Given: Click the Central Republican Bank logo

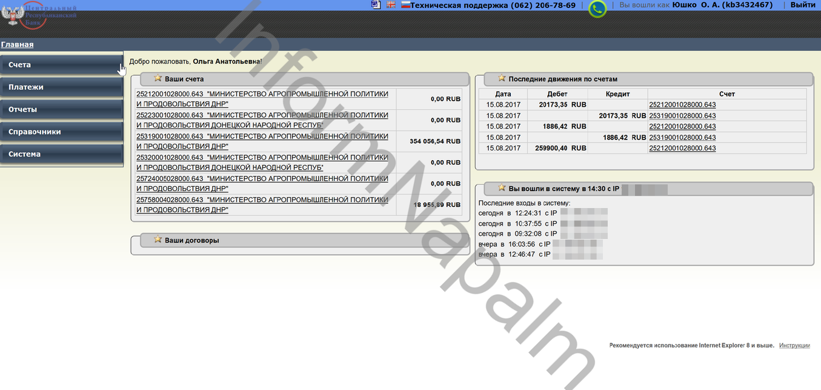Looking at the screenshot, I should pyautogui.click(x=40, y=15).
